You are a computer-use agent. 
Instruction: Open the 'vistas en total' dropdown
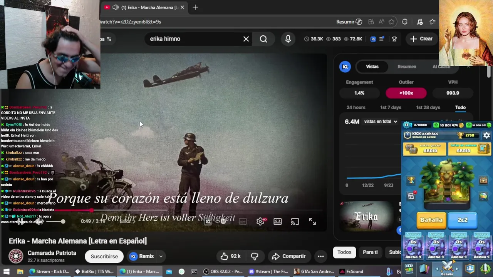pos(381,122)
